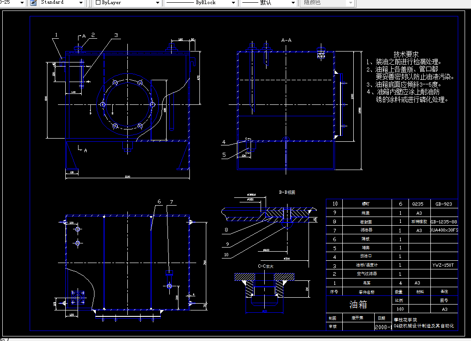Select callout number 5 in A-A view
471x341 pixels.
(224, 155)
